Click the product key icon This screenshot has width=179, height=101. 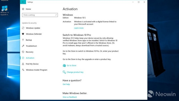click(x=64, y=72)
